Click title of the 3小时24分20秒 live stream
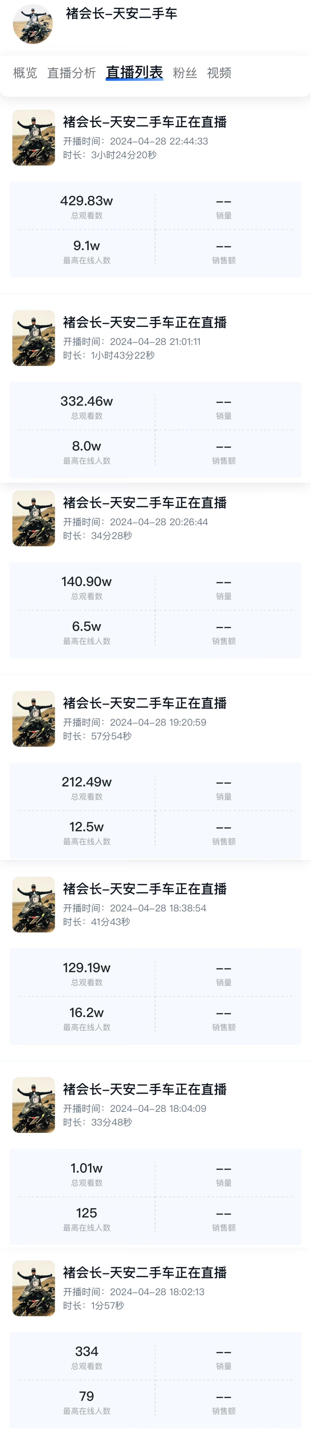Image resolution: width=311 pixels, height=1430 pixels. point(145,122)
